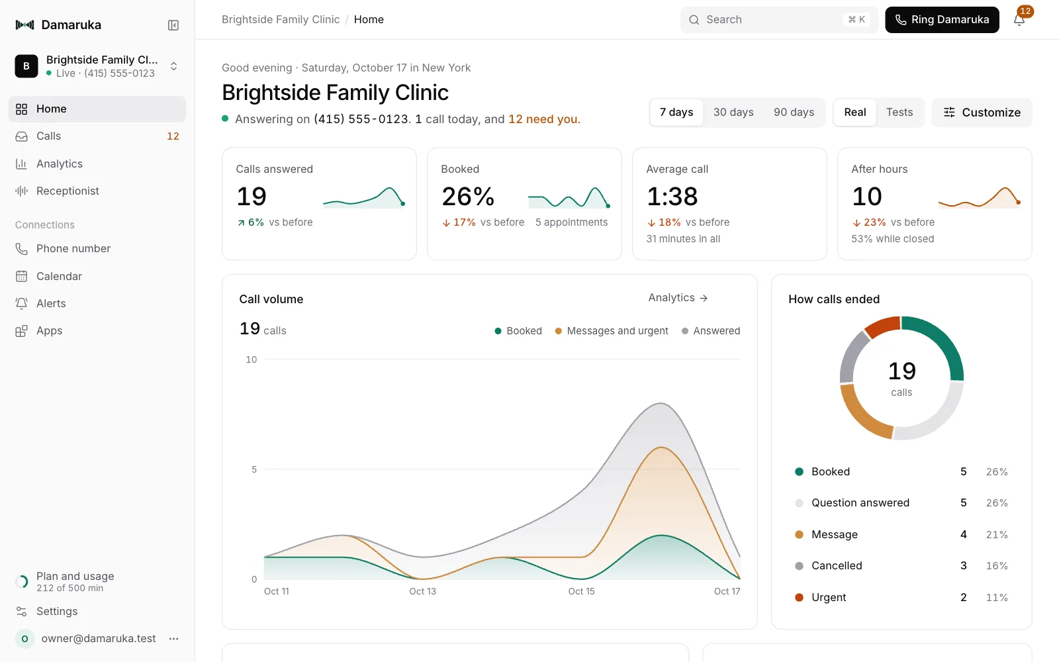Click the Analytics bar chart icon

click(21, 164)
